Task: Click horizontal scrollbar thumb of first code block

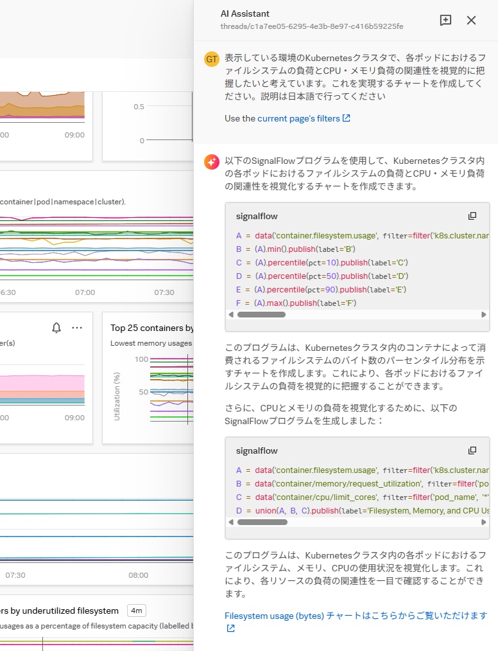Action: click(x=261, y=315)
